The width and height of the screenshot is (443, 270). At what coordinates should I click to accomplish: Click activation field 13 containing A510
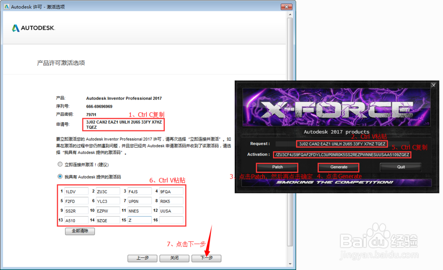[x=76, y=220]
